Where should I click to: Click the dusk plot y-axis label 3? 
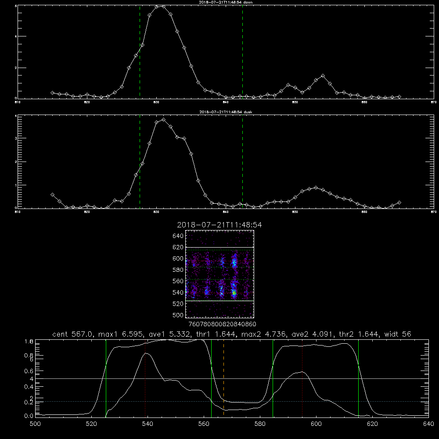click(16, 138)
